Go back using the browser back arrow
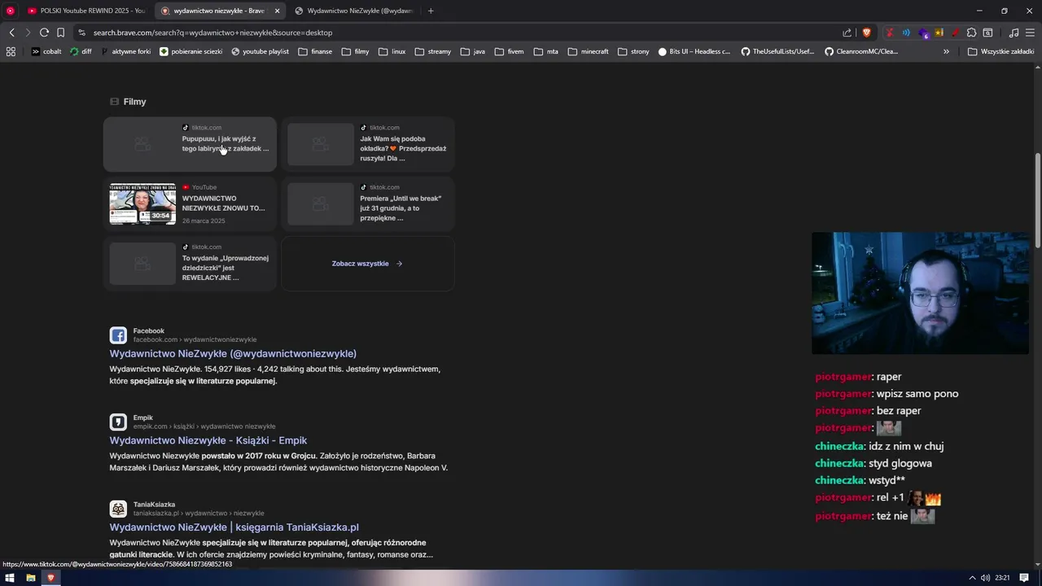This screenshot has height=586, width=1042. click(x=11, y=33)
